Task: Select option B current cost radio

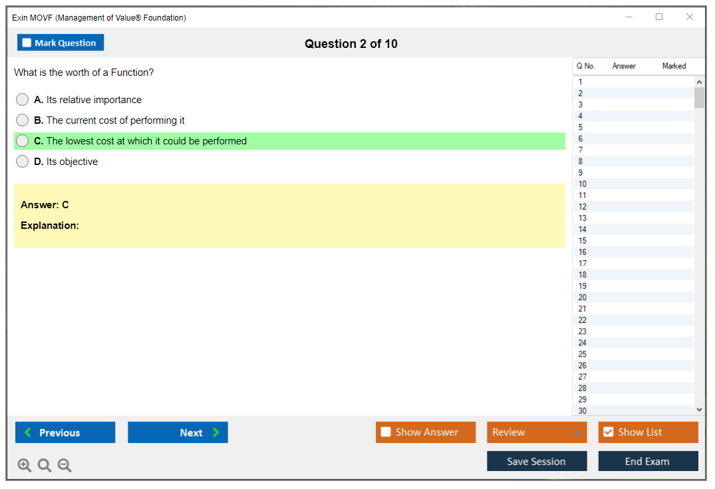Action: [23, 120]
